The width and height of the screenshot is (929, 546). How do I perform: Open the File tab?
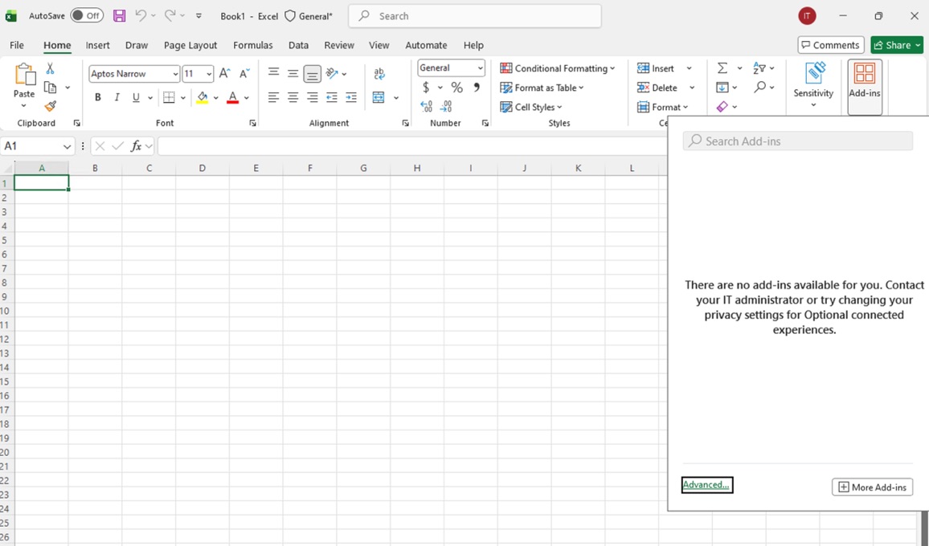[17, 45]
